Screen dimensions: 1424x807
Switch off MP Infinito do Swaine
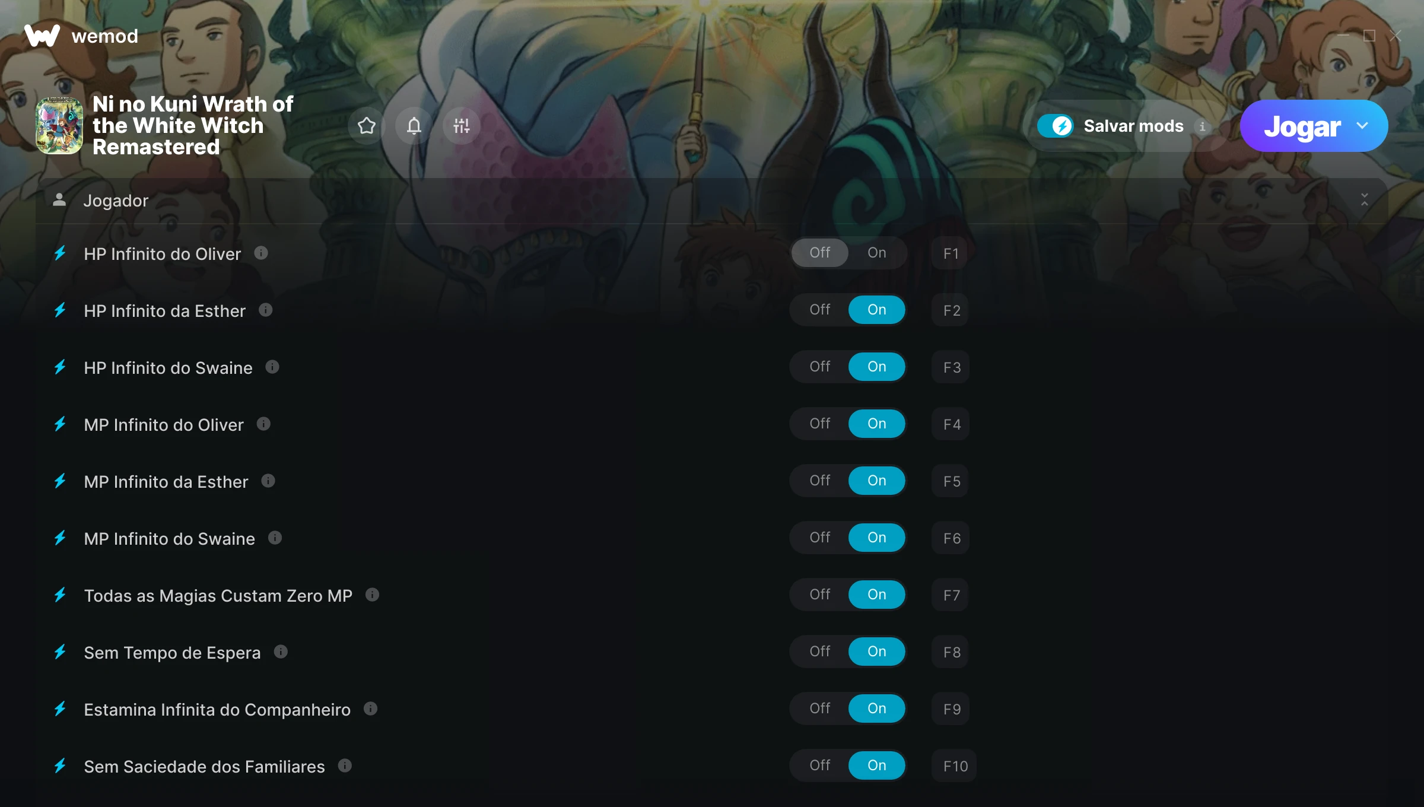pyautogui.click(x=820, y=538)
